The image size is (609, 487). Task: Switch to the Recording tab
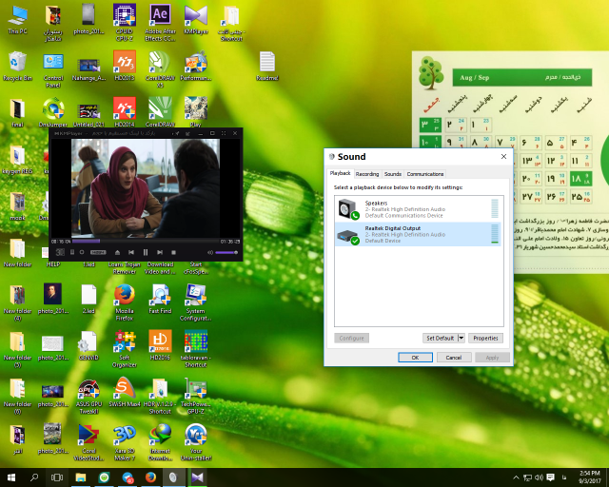367,174
